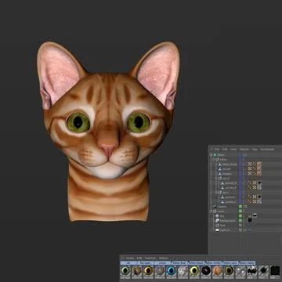Toggle the green Camera enable checkbox

coord(240,207)
